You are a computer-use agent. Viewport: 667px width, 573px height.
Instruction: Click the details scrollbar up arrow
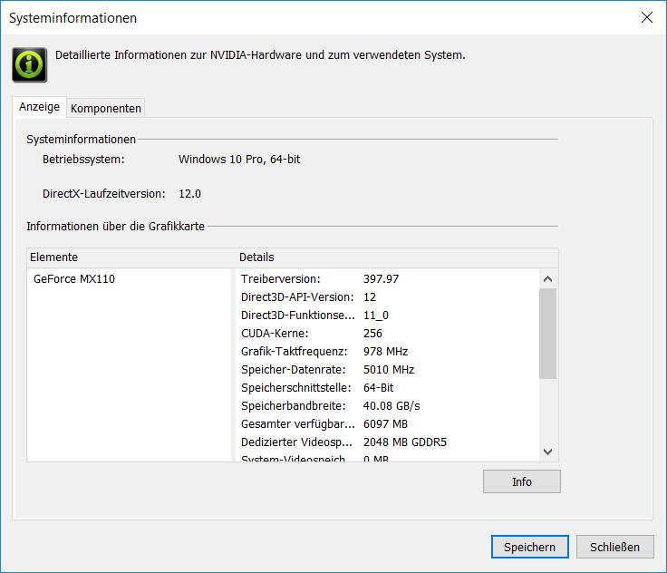pos(548,279)
